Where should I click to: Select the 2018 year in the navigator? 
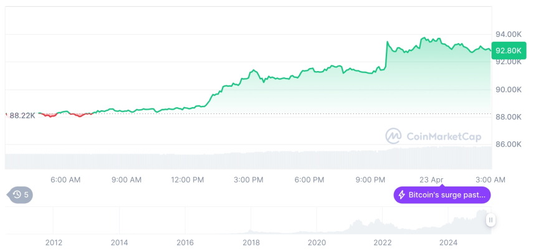251,242
